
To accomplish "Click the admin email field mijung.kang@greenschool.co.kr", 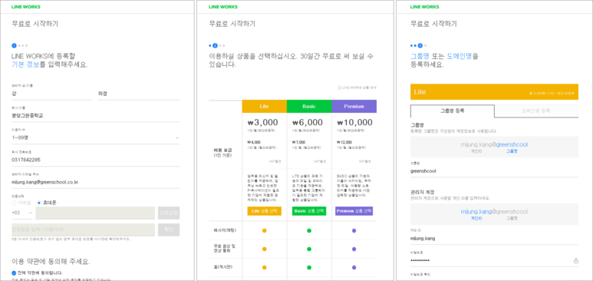I will pos(96,182).
